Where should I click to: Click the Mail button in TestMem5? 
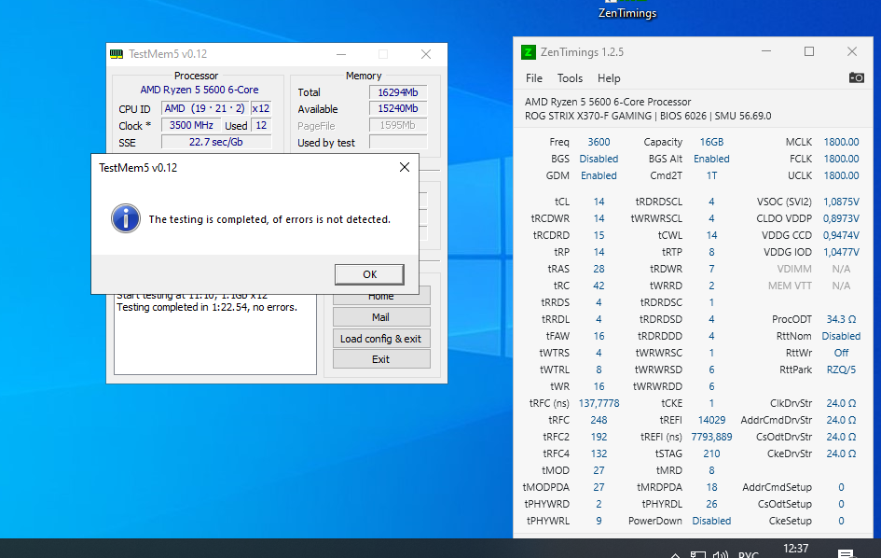pyautogui.click(x=380, y=317)
